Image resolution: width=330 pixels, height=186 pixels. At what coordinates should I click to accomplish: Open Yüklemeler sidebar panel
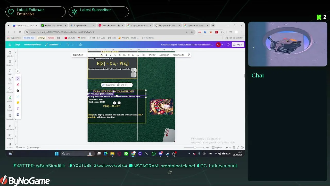tap(10, 90)
